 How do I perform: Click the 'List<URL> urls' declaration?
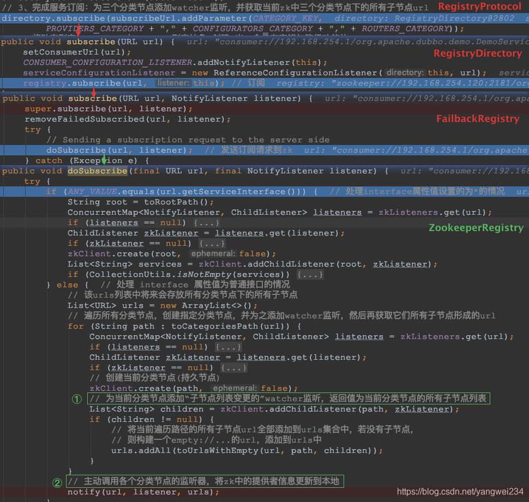(x=106, y=305)
